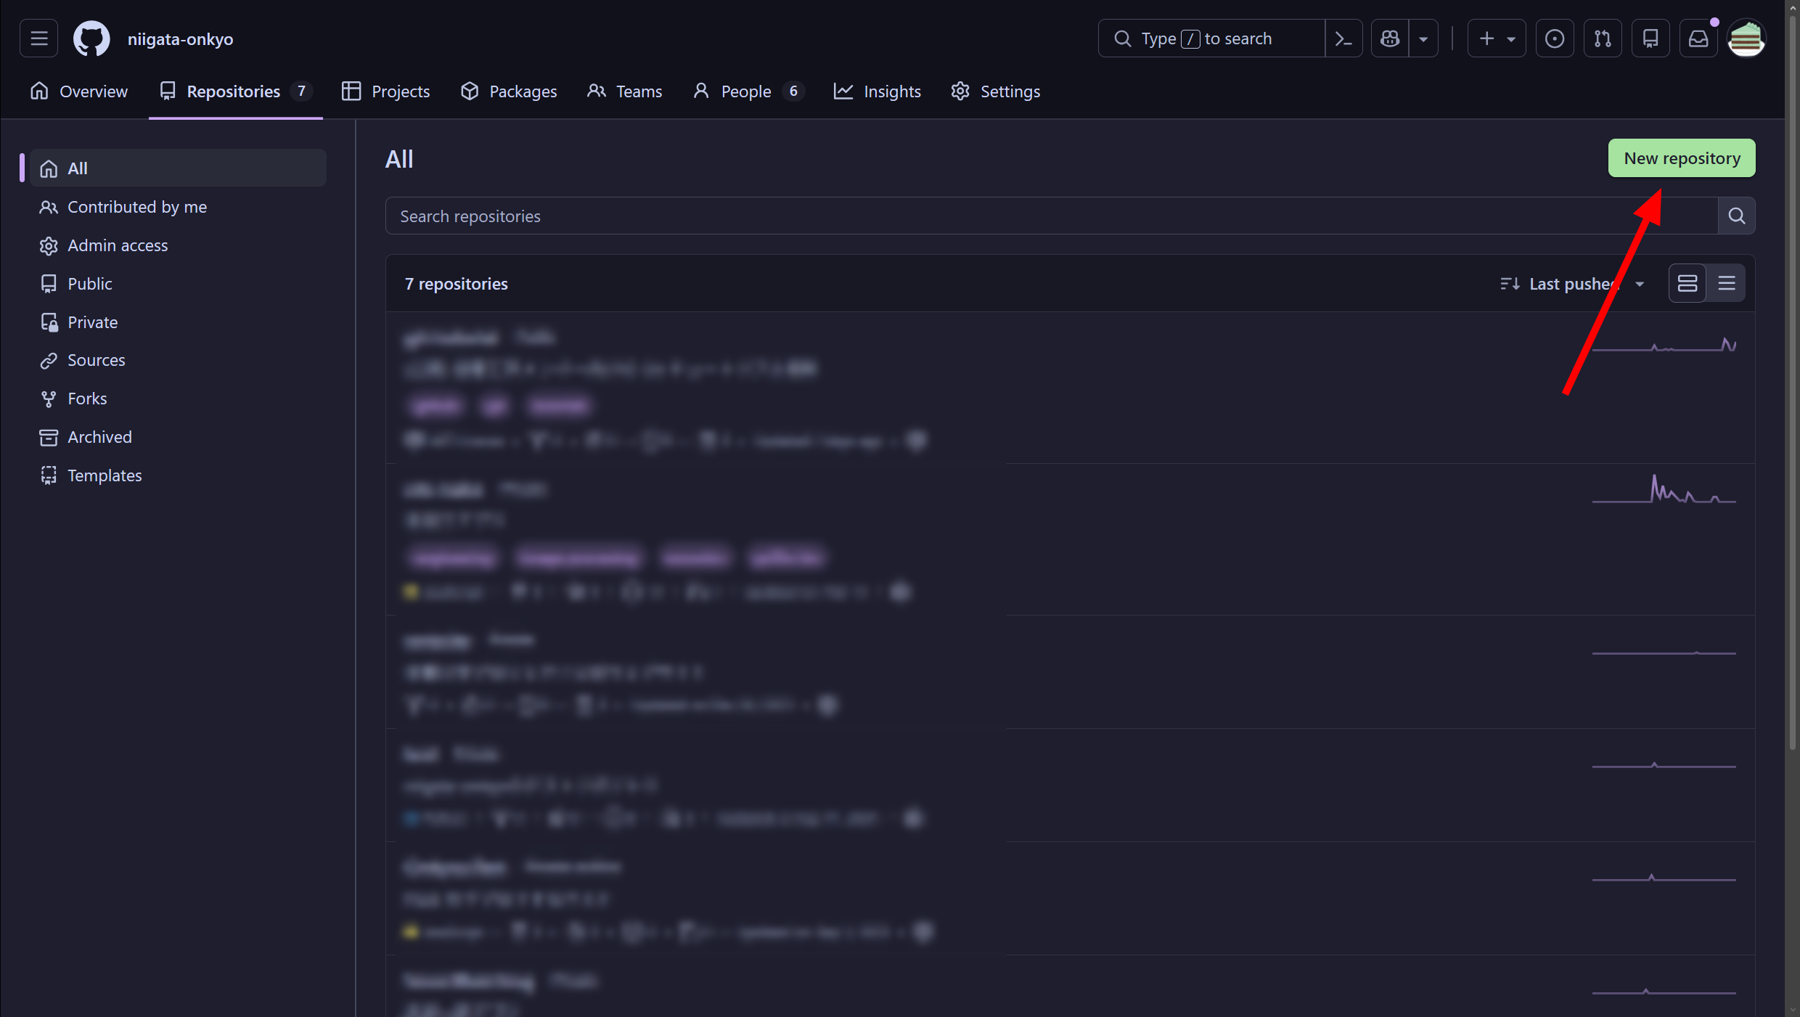Viewport: 1800px width, 1017px height.
Task: Focus the Type / to search field
Action: [1211, 38]
